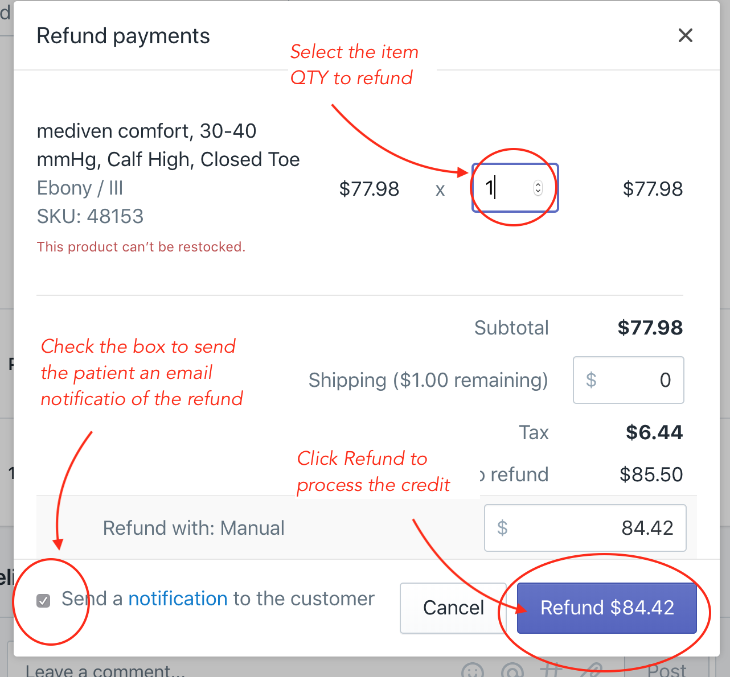Viewport: 730px width, 677px height.
Task: Click the Shipping refund amount field
Action: [x=628, y=380]
